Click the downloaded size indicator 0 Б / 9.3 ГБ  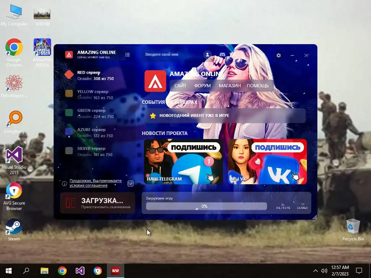283,206
